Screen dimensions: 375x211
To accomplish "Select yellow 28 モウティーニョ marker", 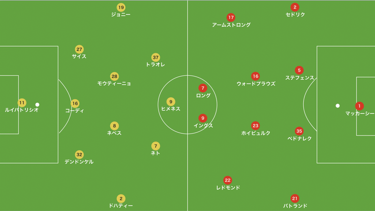I will pos(114,76).
